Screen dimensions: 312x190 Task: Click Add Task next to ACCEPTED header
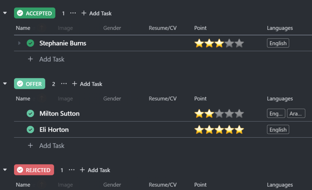96,13
